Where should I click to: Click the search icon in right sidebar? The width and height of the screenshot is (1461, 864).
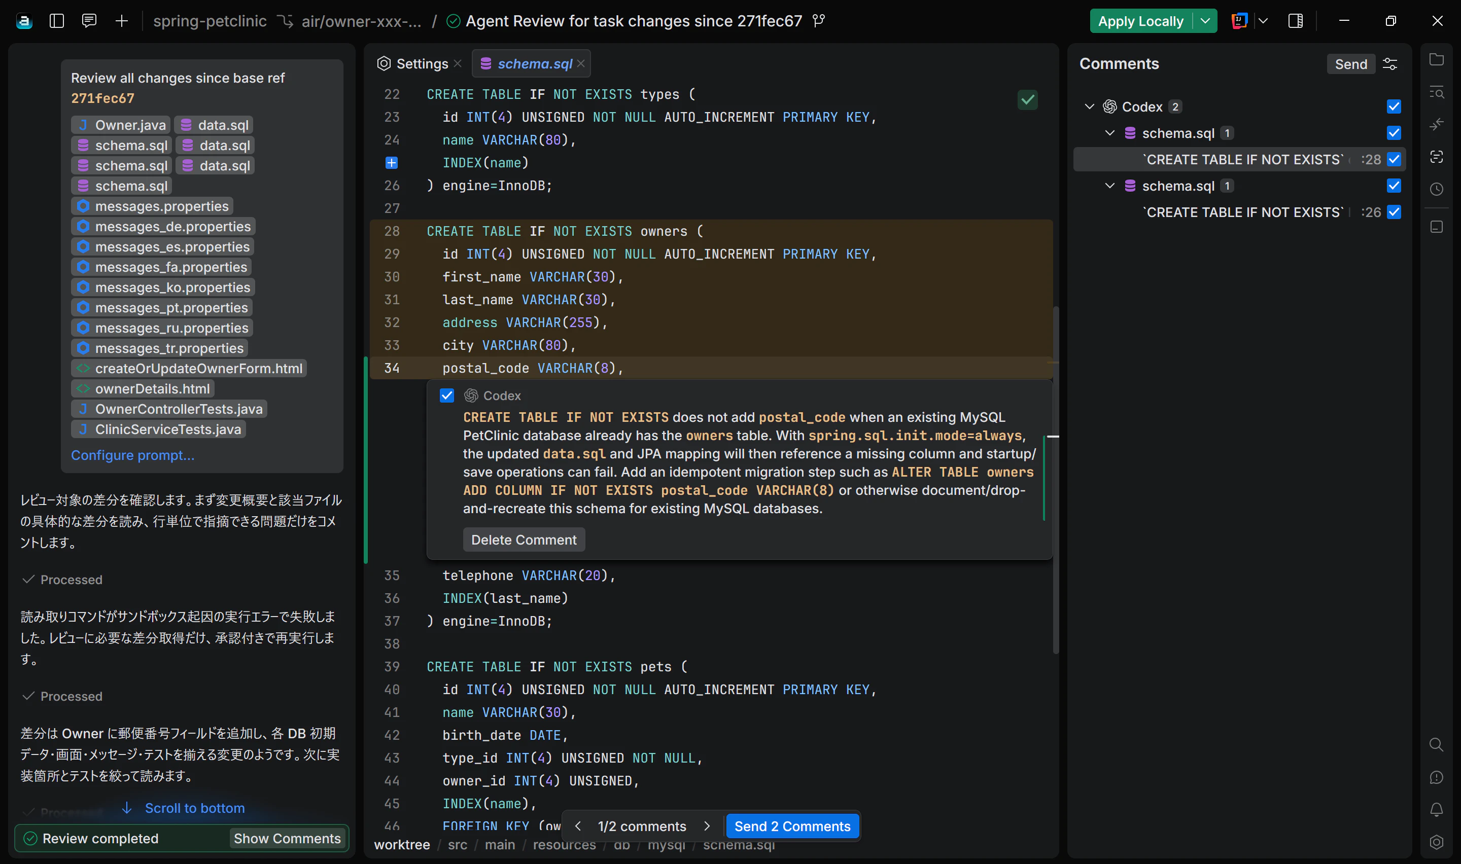1437,745
